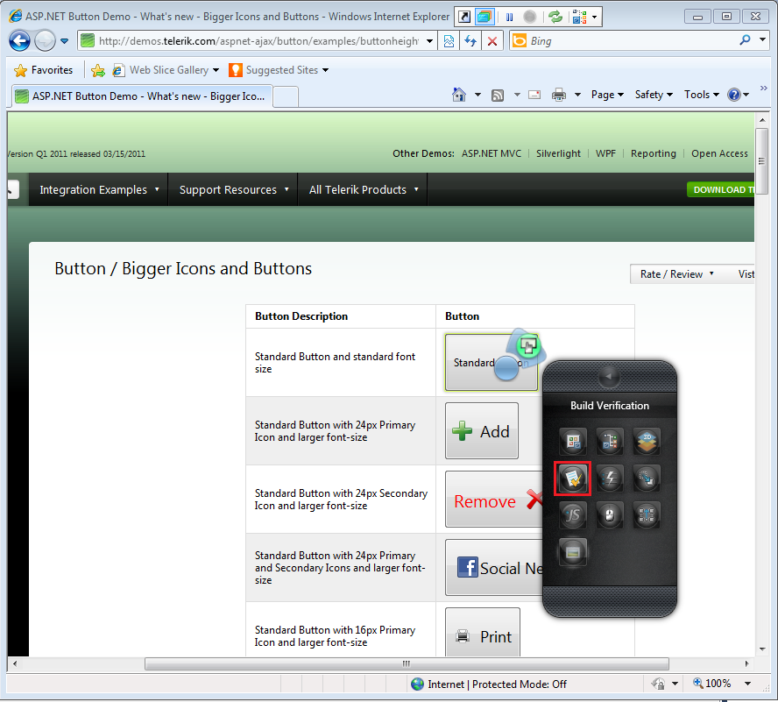The height and width of the screenshot is (702, 778).
Task: Click the highlighted verification checkmark icon
Action: [x=573, y=479]
